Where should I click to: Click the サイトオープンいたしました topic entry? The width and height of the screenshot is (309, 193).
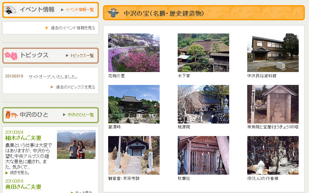pyautogui.click(x=53, y=77)
